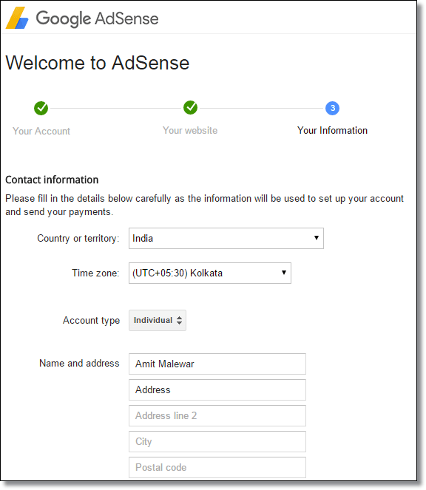Click the Postal code input field
Image resolution: width=426 pixels, height=490 pixels.
(217, 468)
